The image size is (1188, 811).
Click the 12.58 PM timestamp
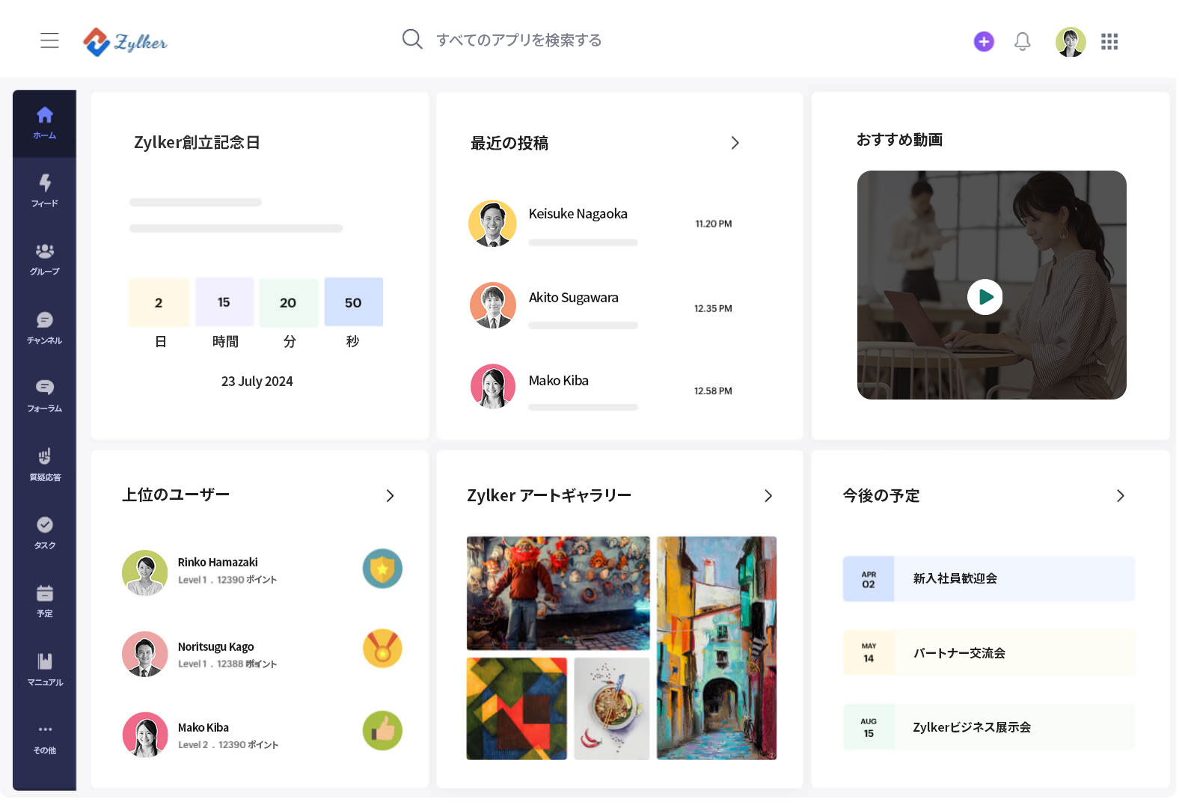click(713, 391)
